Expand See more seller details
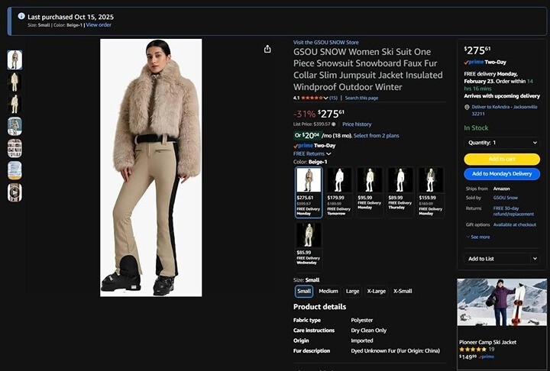 coord(478,237)
